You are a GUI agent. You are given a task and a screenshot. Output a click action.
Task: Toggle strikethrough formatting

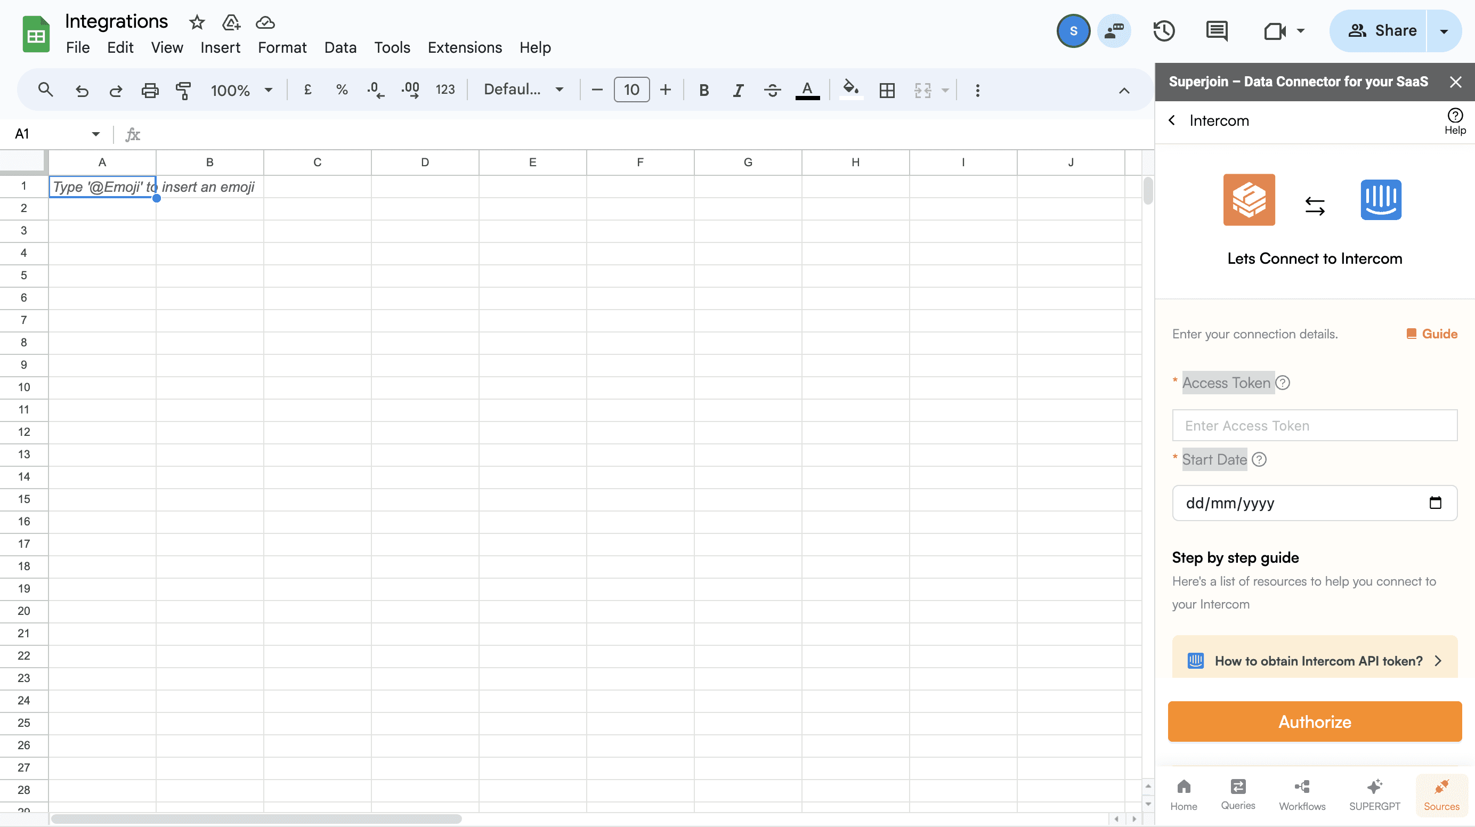pyautogui.click(x=773, y=90)
